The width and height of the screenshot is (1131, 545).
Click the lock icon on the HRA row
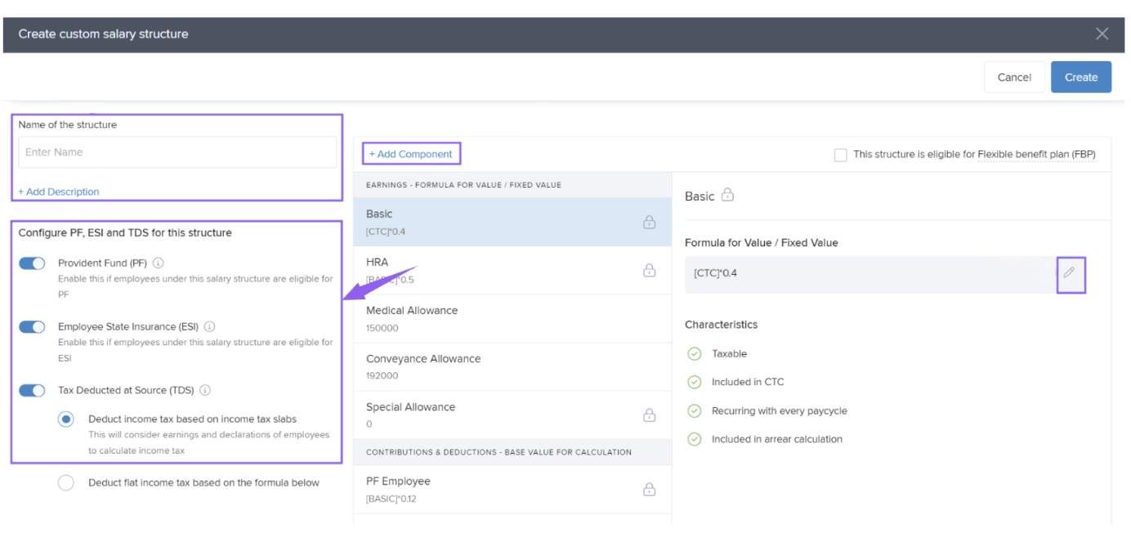[x=649, y=270]
